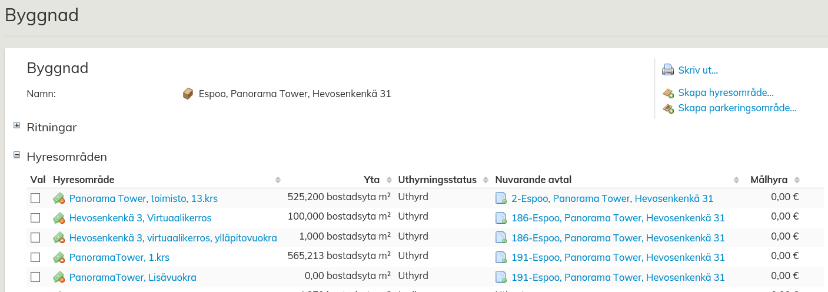Viewport: 828px width, 292px height.
Task: Expand the Ritningar section
Action: [x=16, y=125]
